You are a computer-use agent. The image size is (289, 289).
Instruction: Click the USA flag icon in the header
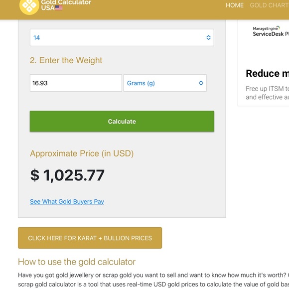coord(59,8)
